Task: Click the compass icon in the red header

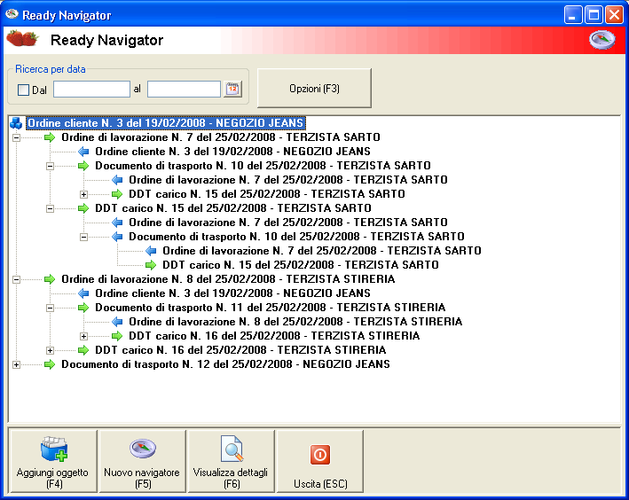Action: [601, 40]
